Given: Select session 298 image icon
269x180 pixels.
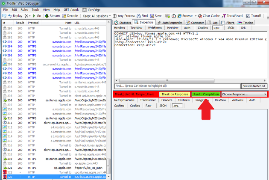Looking at the screenshot, I should [5, 64].
